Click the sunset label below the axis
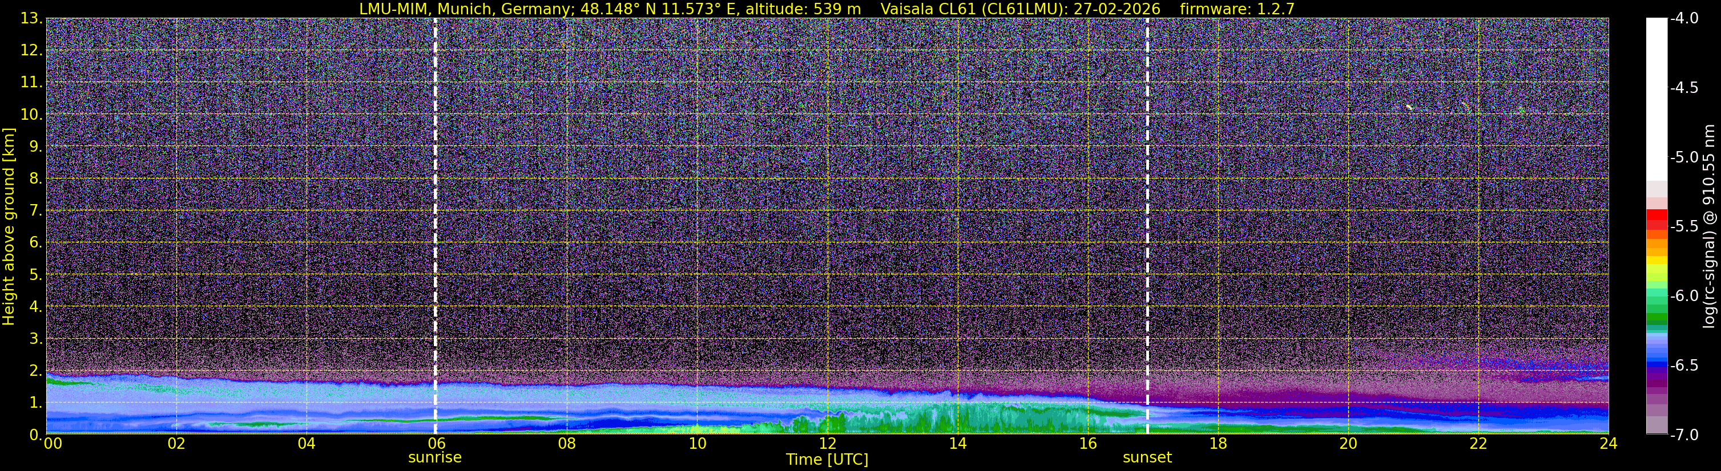 [1147, 458]
